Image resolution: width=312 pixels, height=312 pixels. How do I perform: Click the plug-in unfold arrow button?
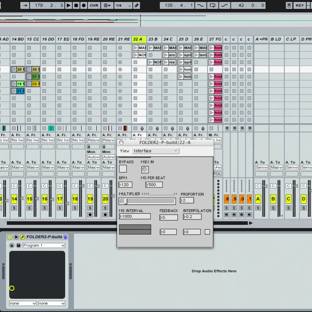click(x=16, y=237)
